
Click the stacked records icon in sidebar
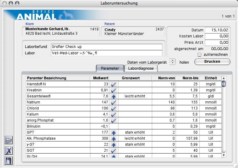point(9,141)
